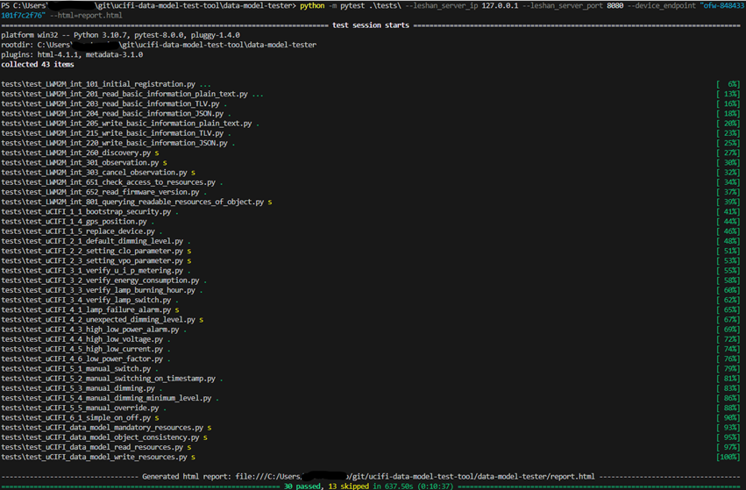Image resolution: width=746 pixels, height=490 pixels.
Task: Click test_LWM2M_int_101_initial_registration.py line
Action: (x=98, y=84)
